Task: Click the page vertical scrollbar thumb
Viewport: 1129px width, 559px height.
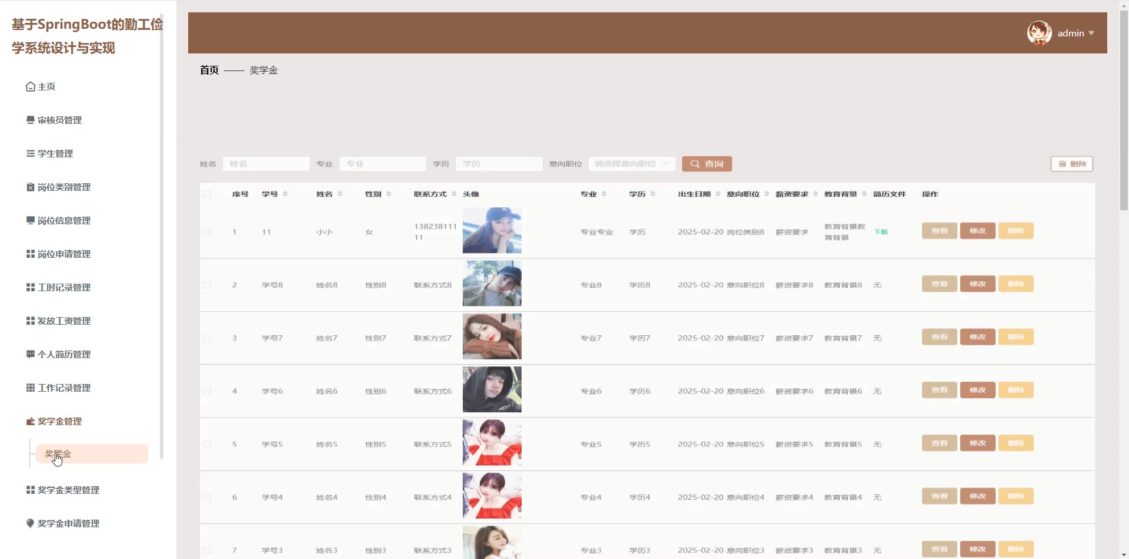Action: coord(1124,110)
